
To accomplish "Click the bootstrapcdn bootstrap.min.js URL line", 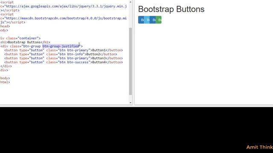I will point(64,18).
